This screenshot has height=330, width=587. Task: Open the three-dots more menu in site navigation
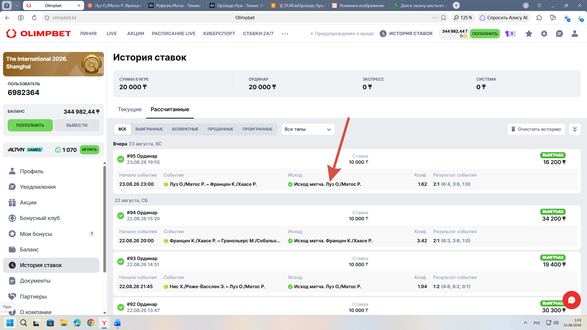285,34
